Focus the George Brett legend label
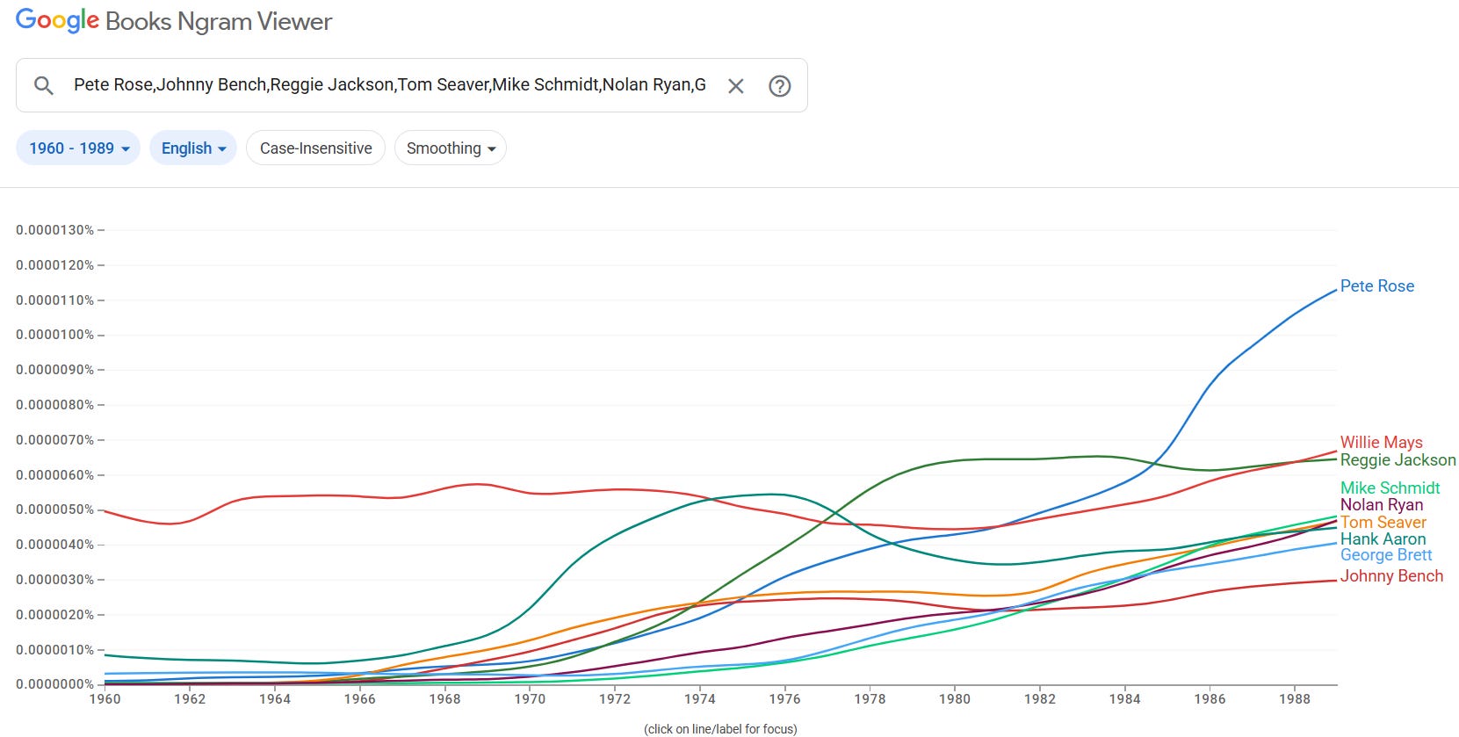Image resolution: width=1459 pixels, height=737 pixels. (x=1386, y=554)
